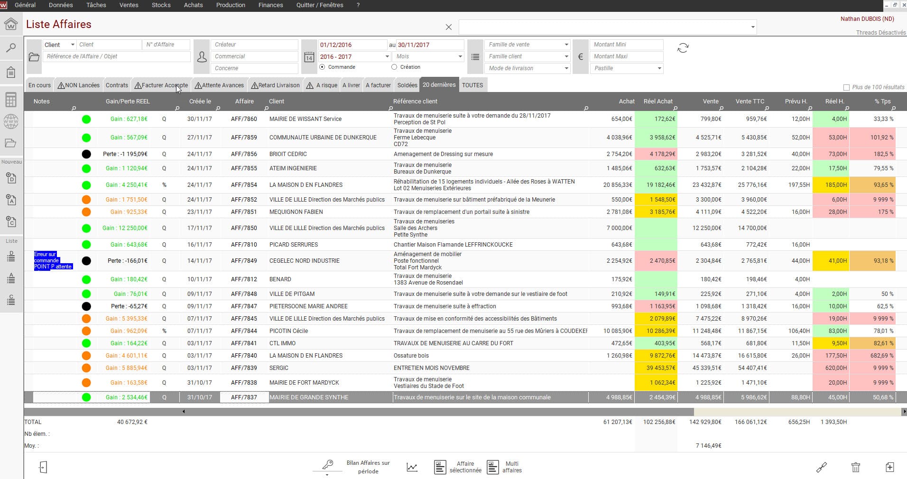Click the list icon beside Famille de vente
907x479 pixels.
[x=475, y=57]
